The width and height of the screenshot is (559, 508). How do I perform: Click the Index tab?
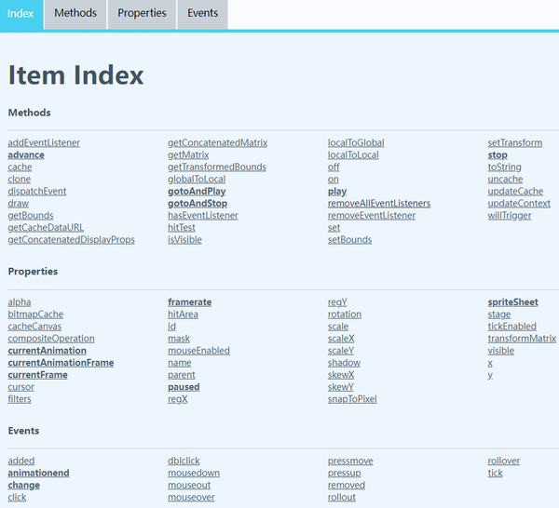coord(20,14)
